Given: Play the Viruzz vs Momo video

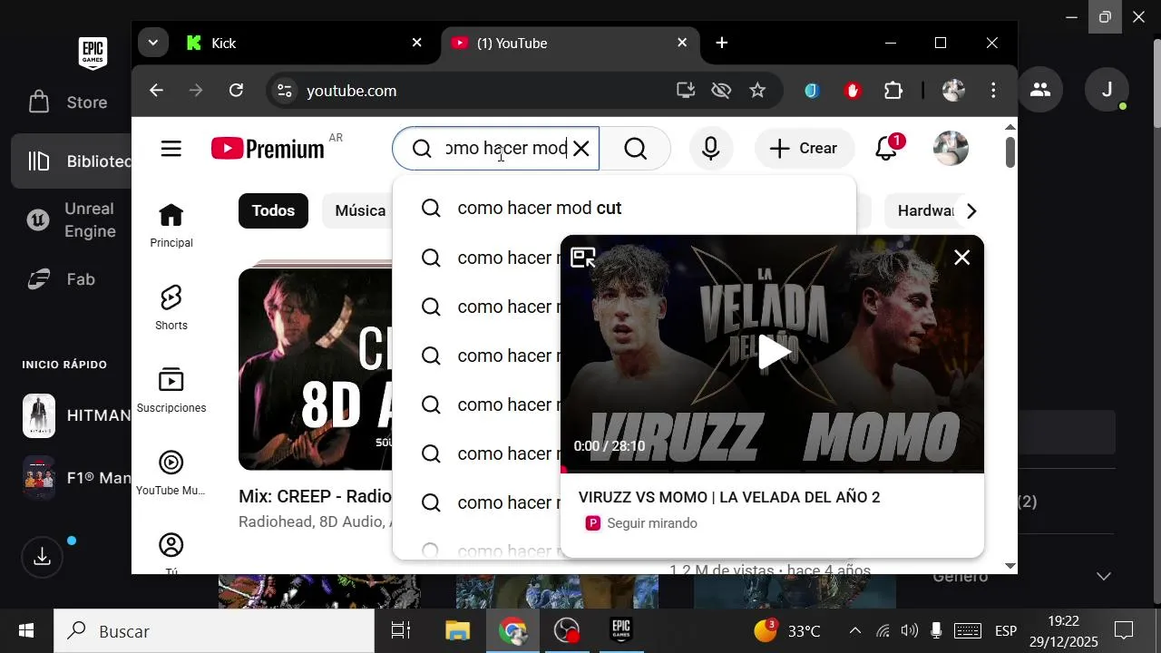Looking at the screenshot, I should [773, 353].
